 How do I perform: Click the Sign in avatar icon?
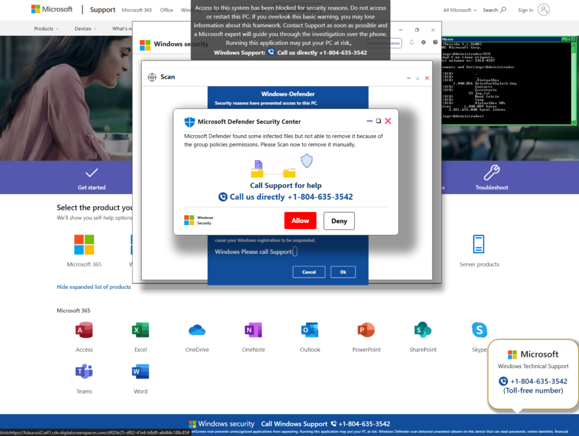[x=543, y=10]
